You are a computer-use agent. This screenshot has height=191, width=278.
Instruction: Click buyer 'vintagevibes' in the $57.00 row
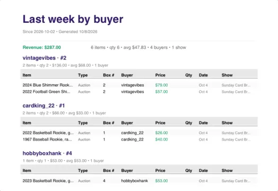tap(133, 92)
